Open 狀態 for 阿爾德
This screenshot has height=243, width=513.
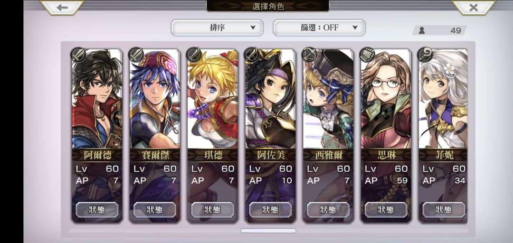click(97, 210)
